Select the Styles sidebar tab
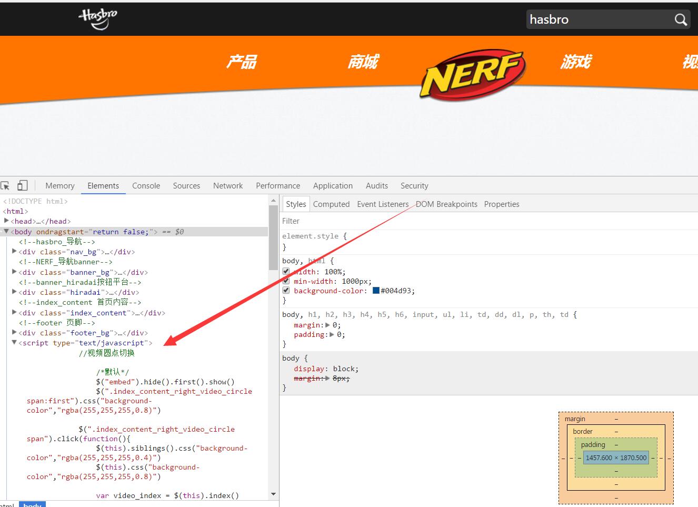Image resolution: width=698 pixels, height=507 pixels. pyautogui.click(x=296, y=204)
